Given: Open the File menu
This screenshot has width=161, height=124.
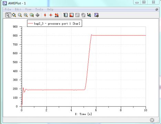Looking at the screenshot, I should click(x=8, y=9).
